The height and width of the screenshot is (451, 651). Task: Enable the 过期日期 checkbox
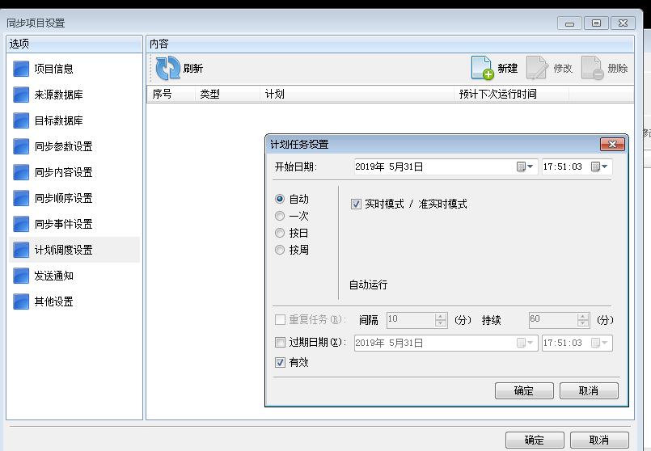click(281, 343)
